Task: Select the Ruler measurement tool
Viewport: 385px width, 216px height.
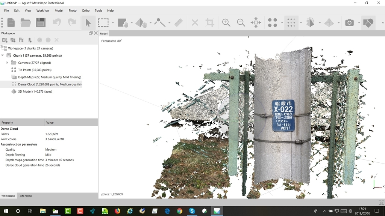Action: 179,22
